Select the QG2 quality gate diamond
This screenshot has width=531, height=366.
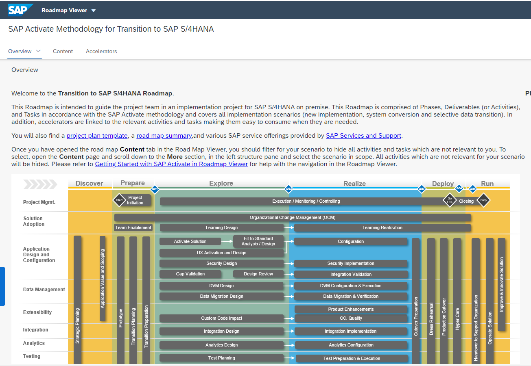(288, 189)
